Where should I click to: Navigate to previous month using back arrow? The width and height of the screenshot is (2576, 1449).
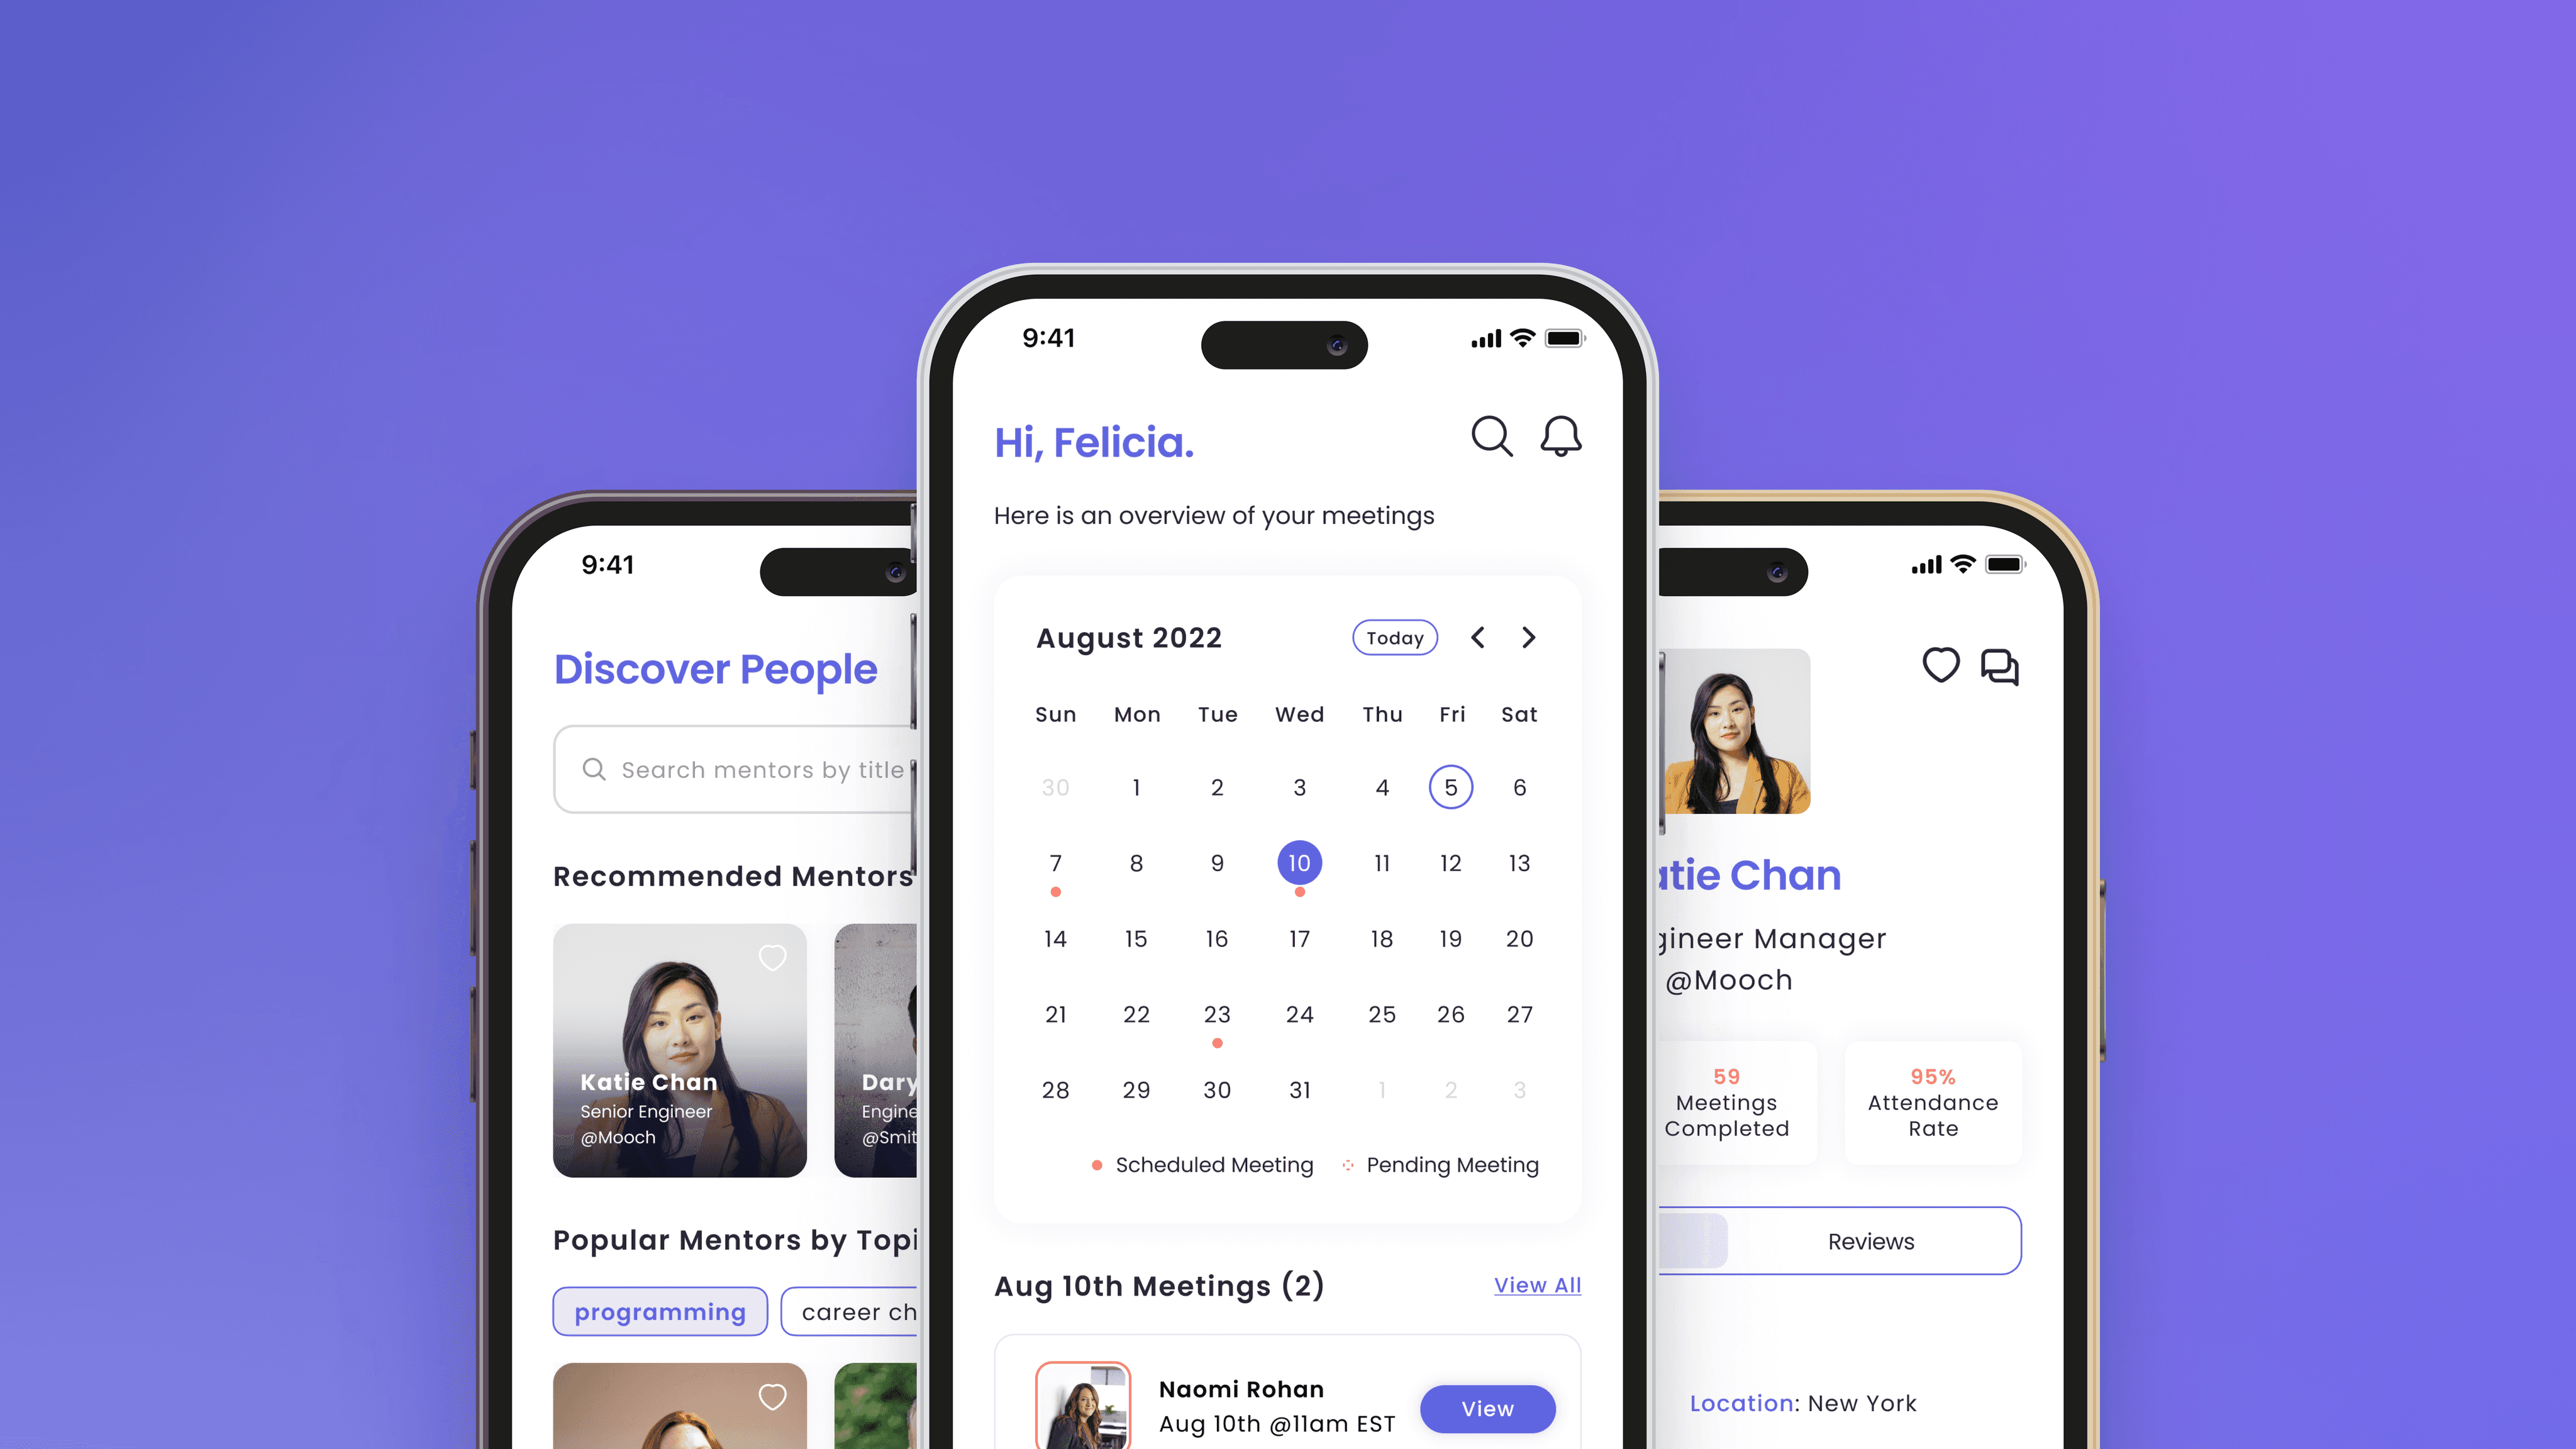point(1479,637)
